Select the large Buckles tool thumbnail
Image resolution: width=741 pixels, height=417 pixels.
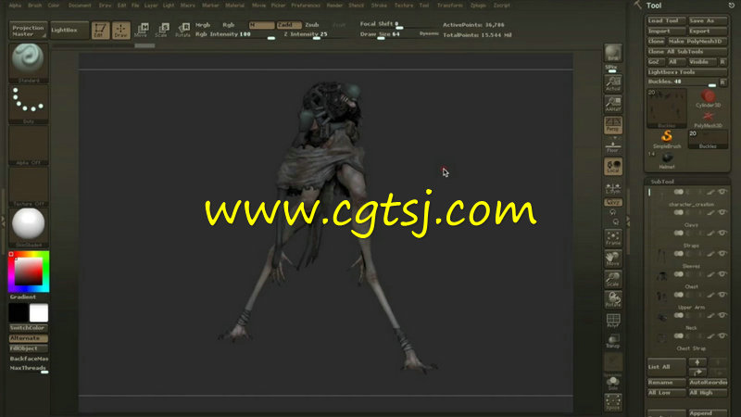[x=667, y=108]
